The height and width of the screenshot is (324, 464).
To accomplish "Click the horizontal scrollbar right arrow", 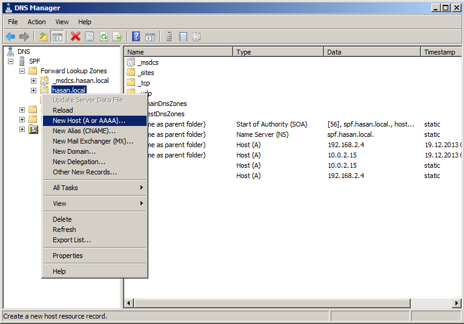I will coord(457,303).
